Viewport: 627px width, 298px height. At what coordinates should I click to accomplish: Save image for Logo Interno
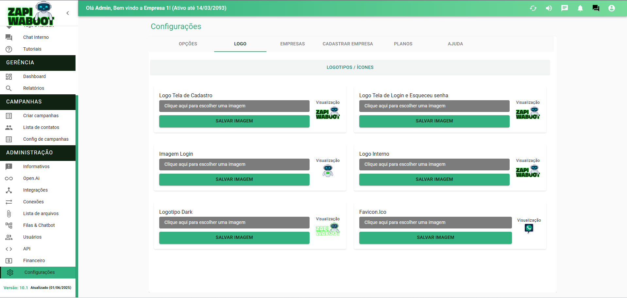[x=434, y=180]
